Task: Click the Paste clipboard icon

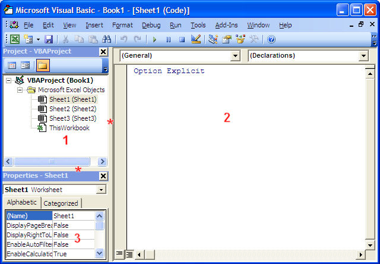Action: pos(93,39)
